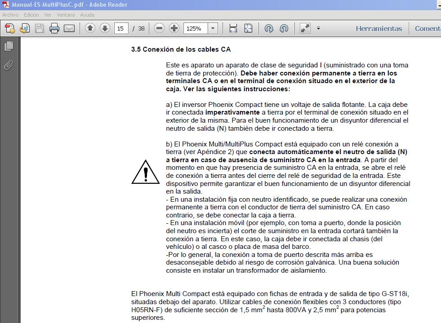Zoom out with the minus button

[x=159, y=28]
